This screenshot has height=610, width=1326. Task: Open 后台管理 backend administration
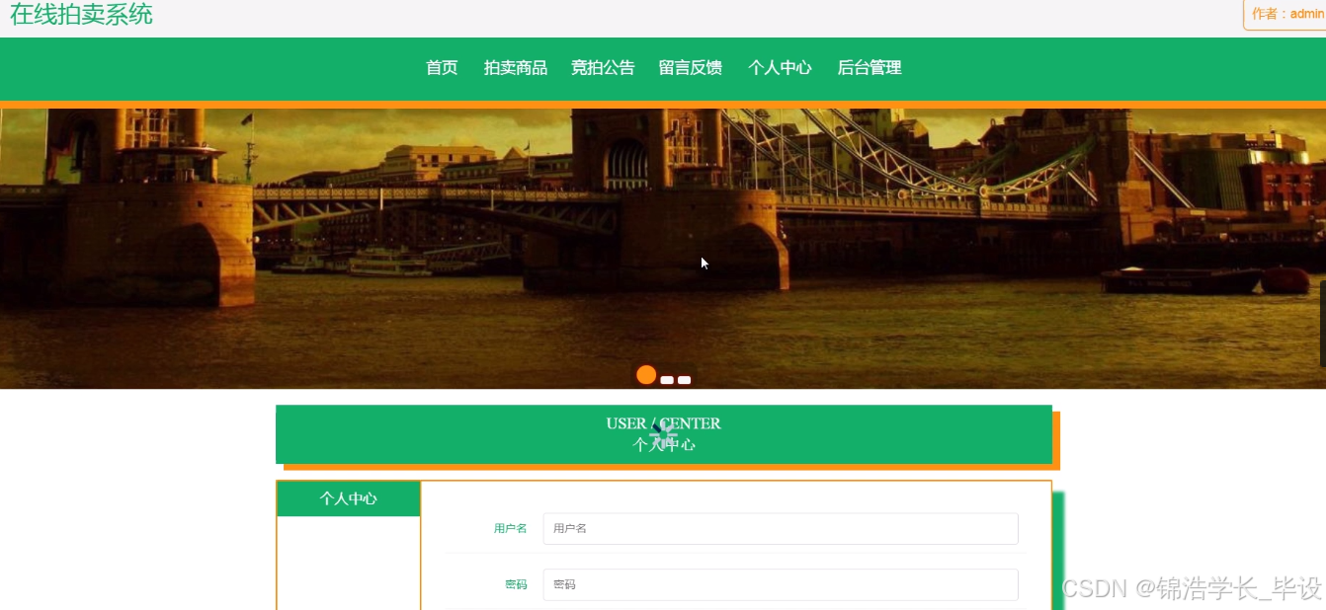(x=870, y=67)
